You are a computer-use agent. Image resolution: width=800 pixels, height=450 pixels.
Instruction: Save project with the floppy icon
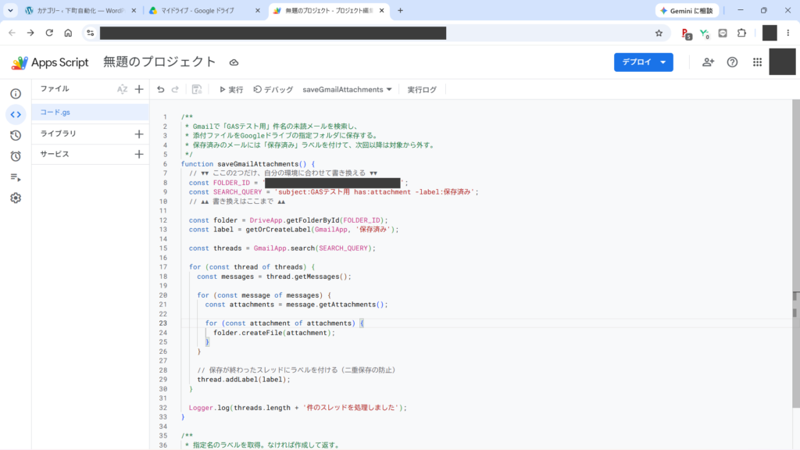point(196,89)
